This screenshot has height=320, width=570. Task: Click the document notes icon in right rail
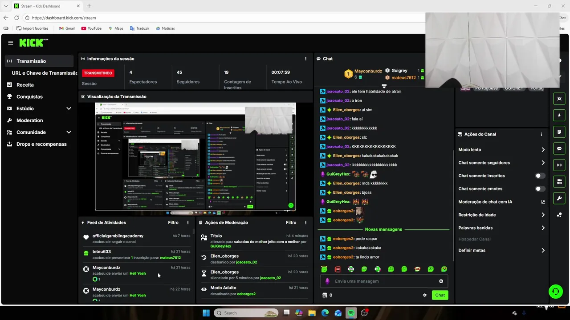(559, 132)
